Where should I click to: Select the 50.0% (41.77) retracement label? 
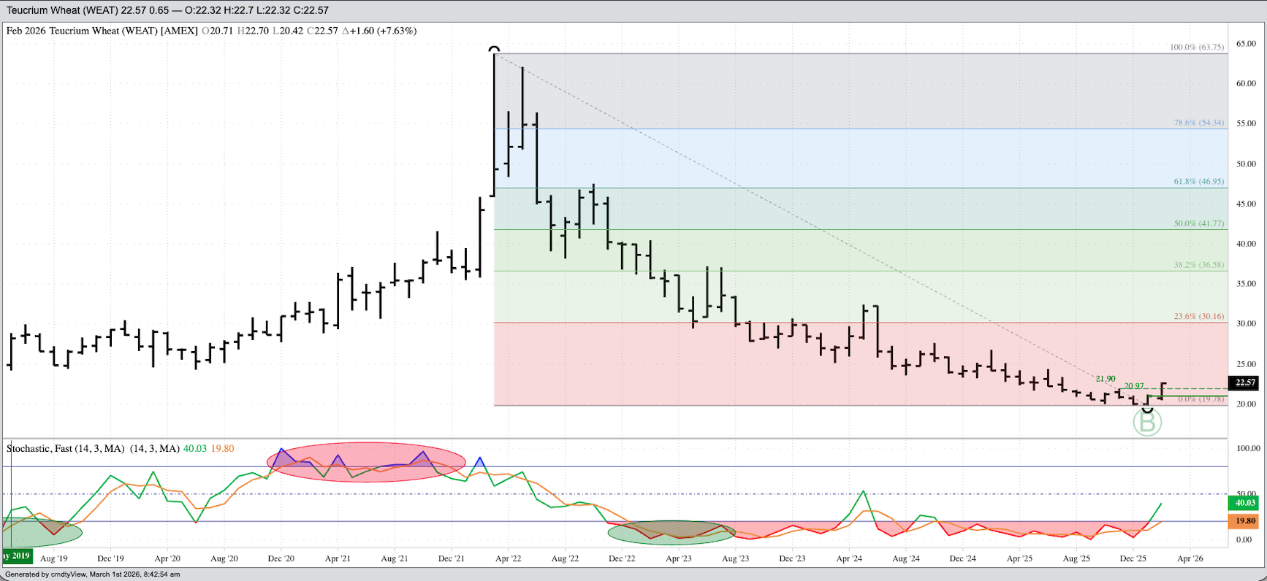[1198, 223]
